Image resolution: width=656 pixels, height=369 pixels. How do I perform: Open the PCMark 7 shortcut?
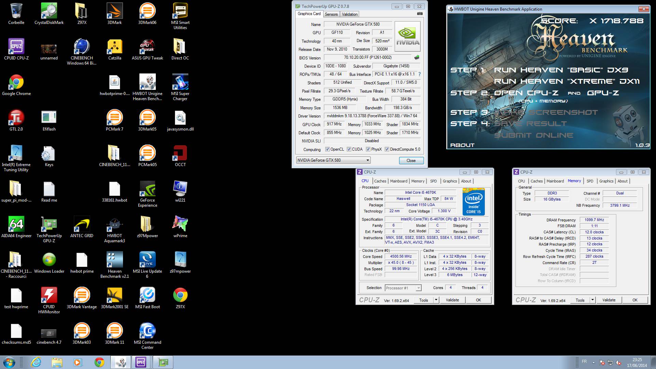[x=114, y=120]
